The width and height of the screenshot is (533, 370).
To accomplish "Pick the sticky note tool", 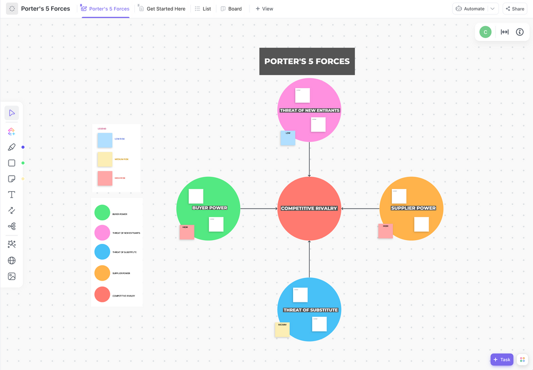I will click(12, 179).
